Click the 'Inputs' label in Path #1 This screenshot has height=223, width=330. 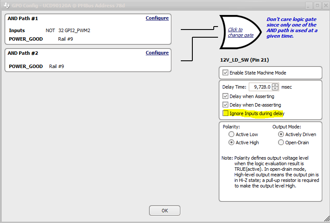(x=17, y=30)
